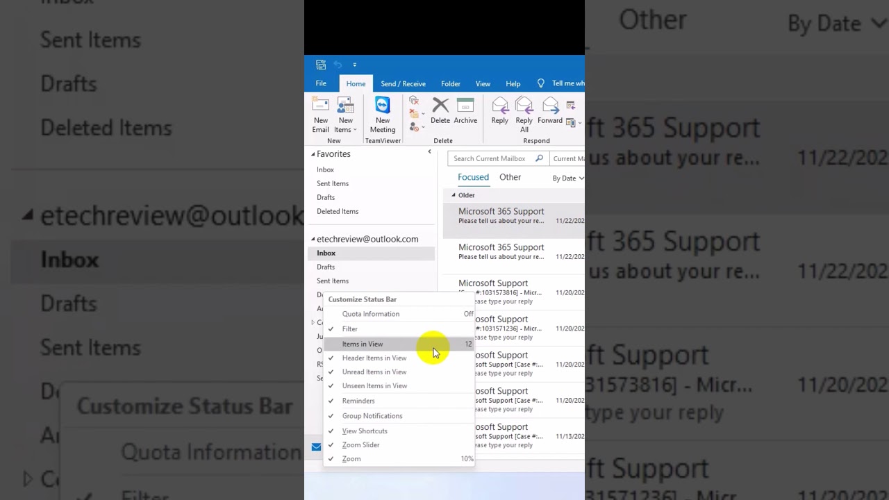Click the reply with Meeting icon
This screenshot has height=500, width=889.
[571, 106]
